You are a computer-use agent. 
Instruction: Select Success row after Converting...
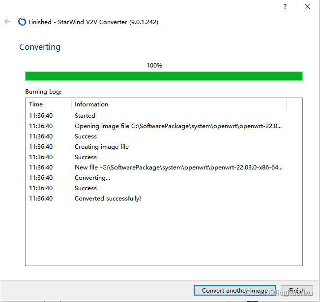tap(164, 188)
